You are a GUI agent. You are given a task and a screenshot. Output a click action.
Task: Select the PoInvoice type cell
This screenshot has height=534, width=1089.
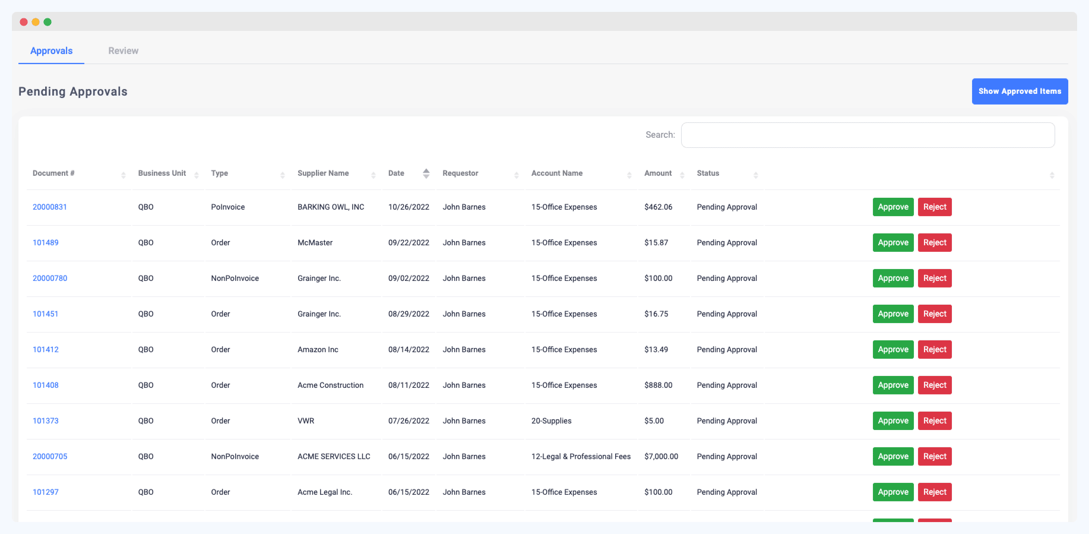point(228,207)
